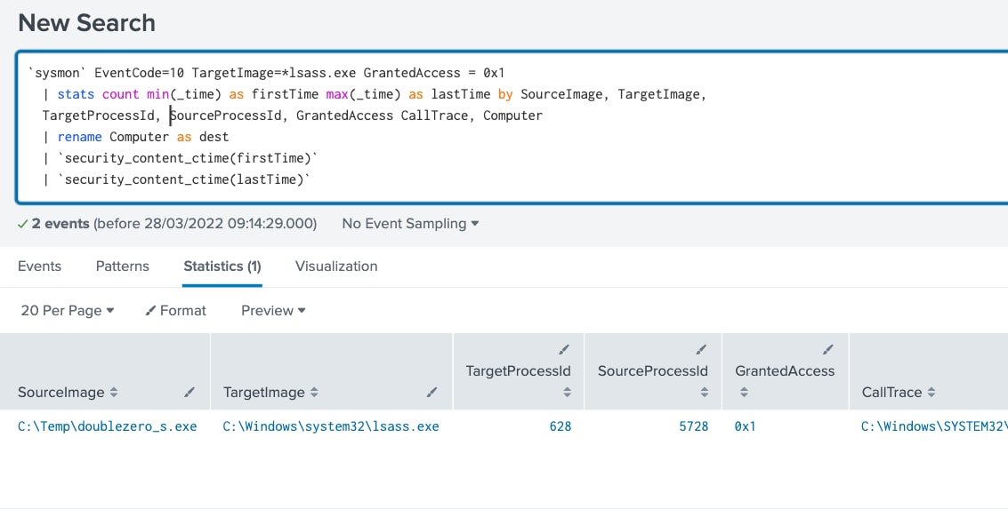This screenshot has width=1008, height=509.
Task: Sort by SourceImage arrows
Action: coord(114,392)
